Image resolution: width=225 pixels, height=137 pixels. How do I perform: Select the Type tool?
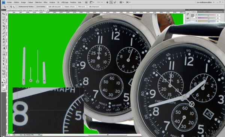(x=4, y=61)
